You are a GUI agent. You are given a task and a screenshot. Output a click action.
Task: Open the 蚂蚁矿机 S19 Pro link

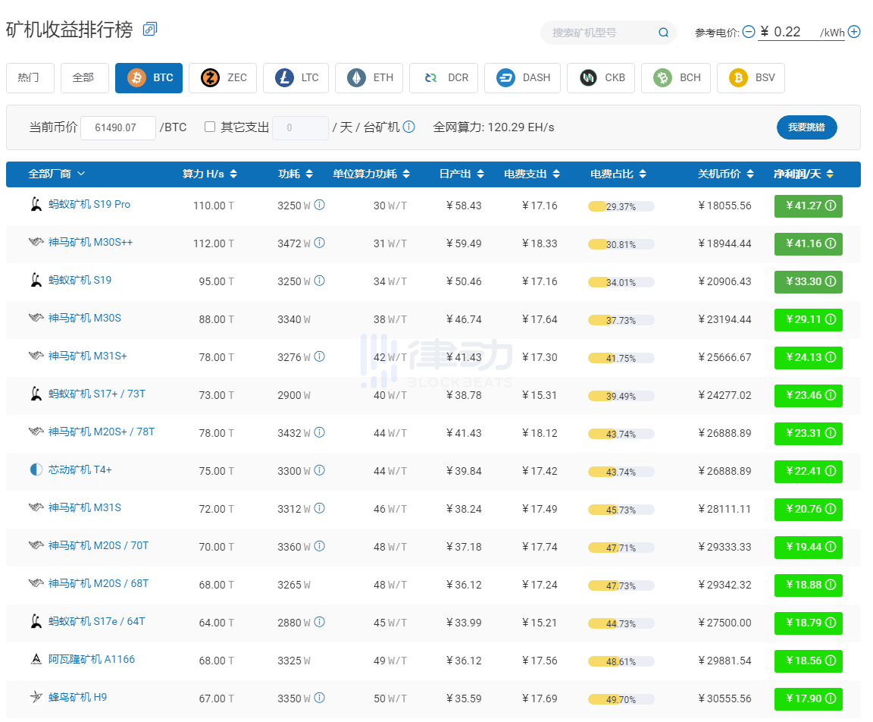(89, 205)
